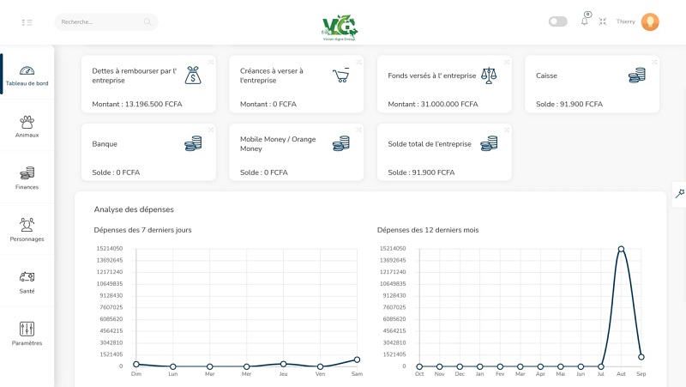Expand the Caisse card using corner icon
The width and height of the screenshot is (686, 387).
click(654, 62)
